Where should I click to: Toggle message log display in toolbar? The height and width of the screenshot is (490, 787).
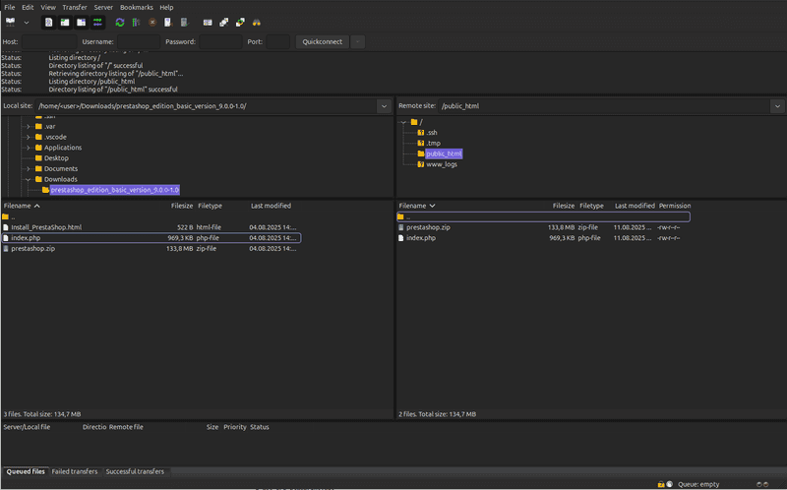49,22
